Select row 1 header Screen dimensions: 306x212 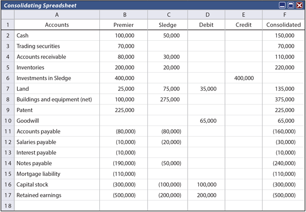8,25
